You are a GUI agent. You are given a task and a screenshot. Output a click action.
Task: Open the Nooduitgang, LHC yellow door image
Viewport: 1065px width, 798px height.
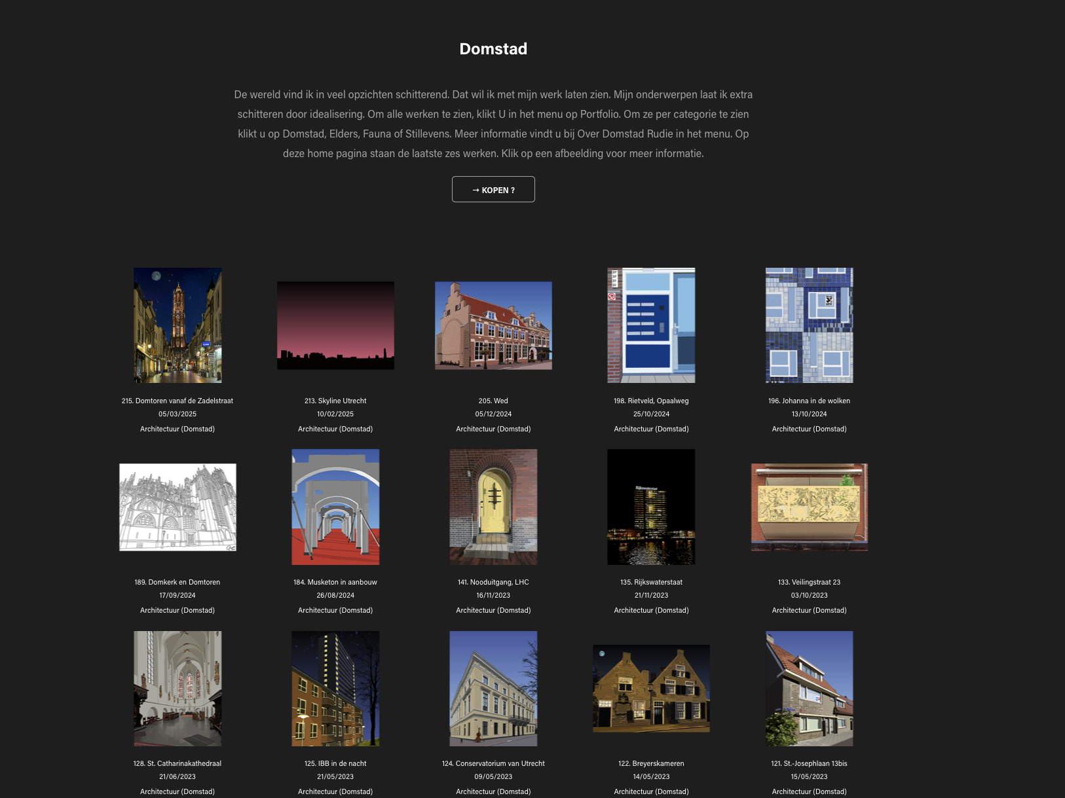pos(493,507)
